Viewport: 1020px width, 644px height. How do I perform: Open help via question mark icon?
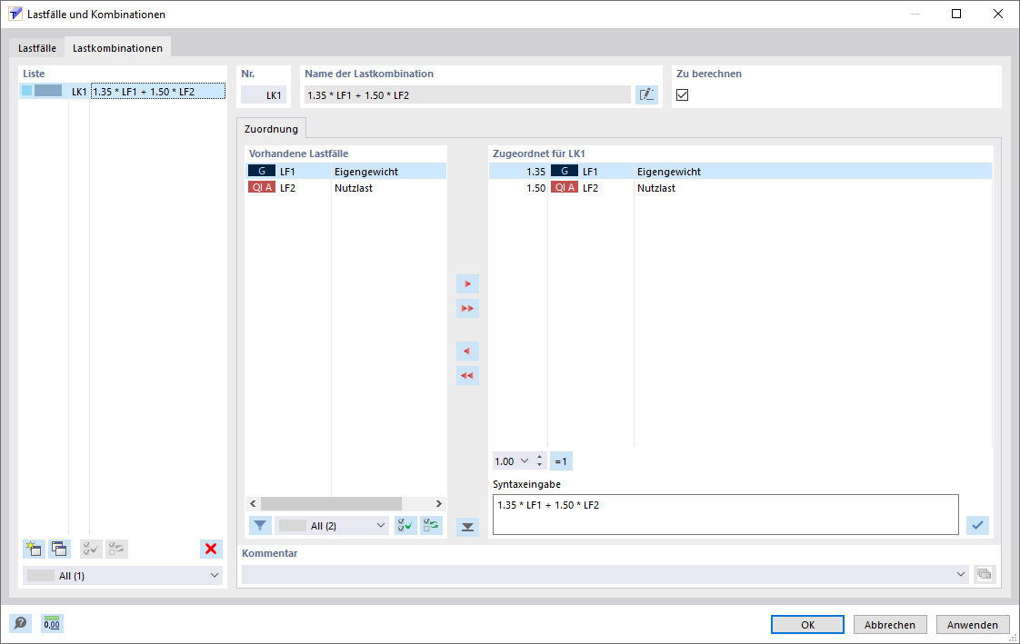pos(21,624)
